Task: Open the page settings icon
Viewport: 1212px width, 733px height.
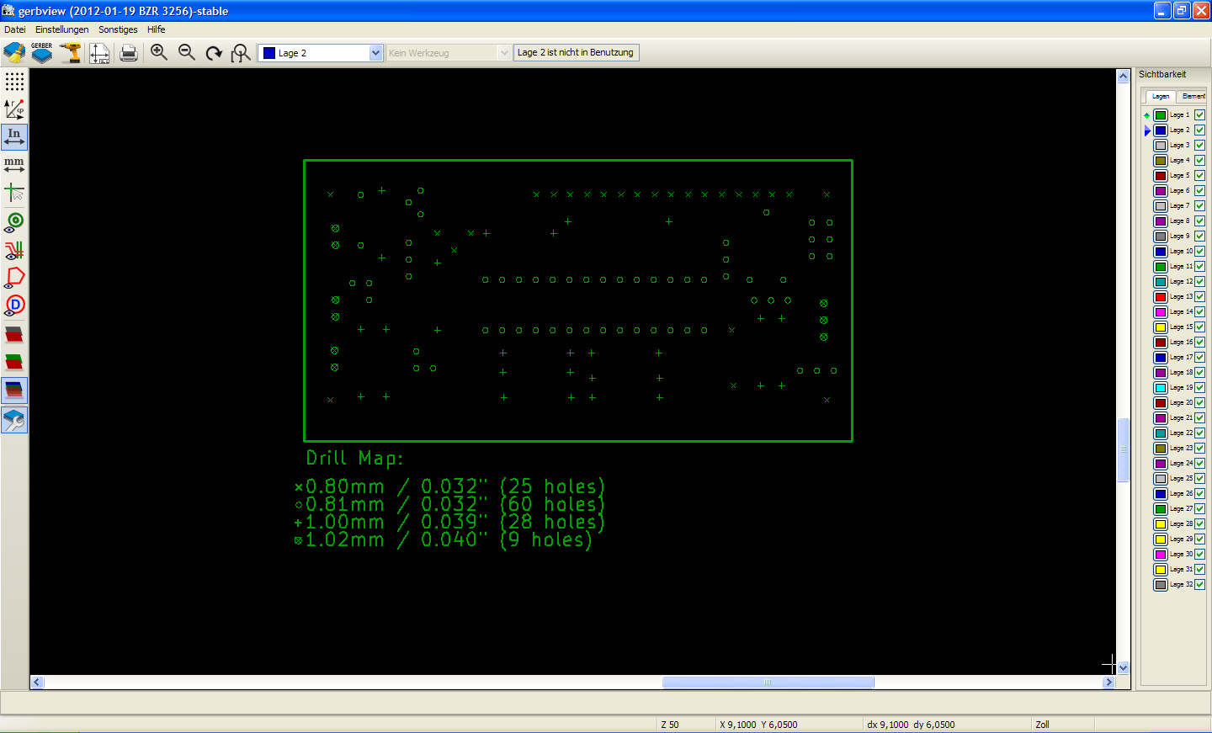Action: pyautogui.click(x=99, y=52)
